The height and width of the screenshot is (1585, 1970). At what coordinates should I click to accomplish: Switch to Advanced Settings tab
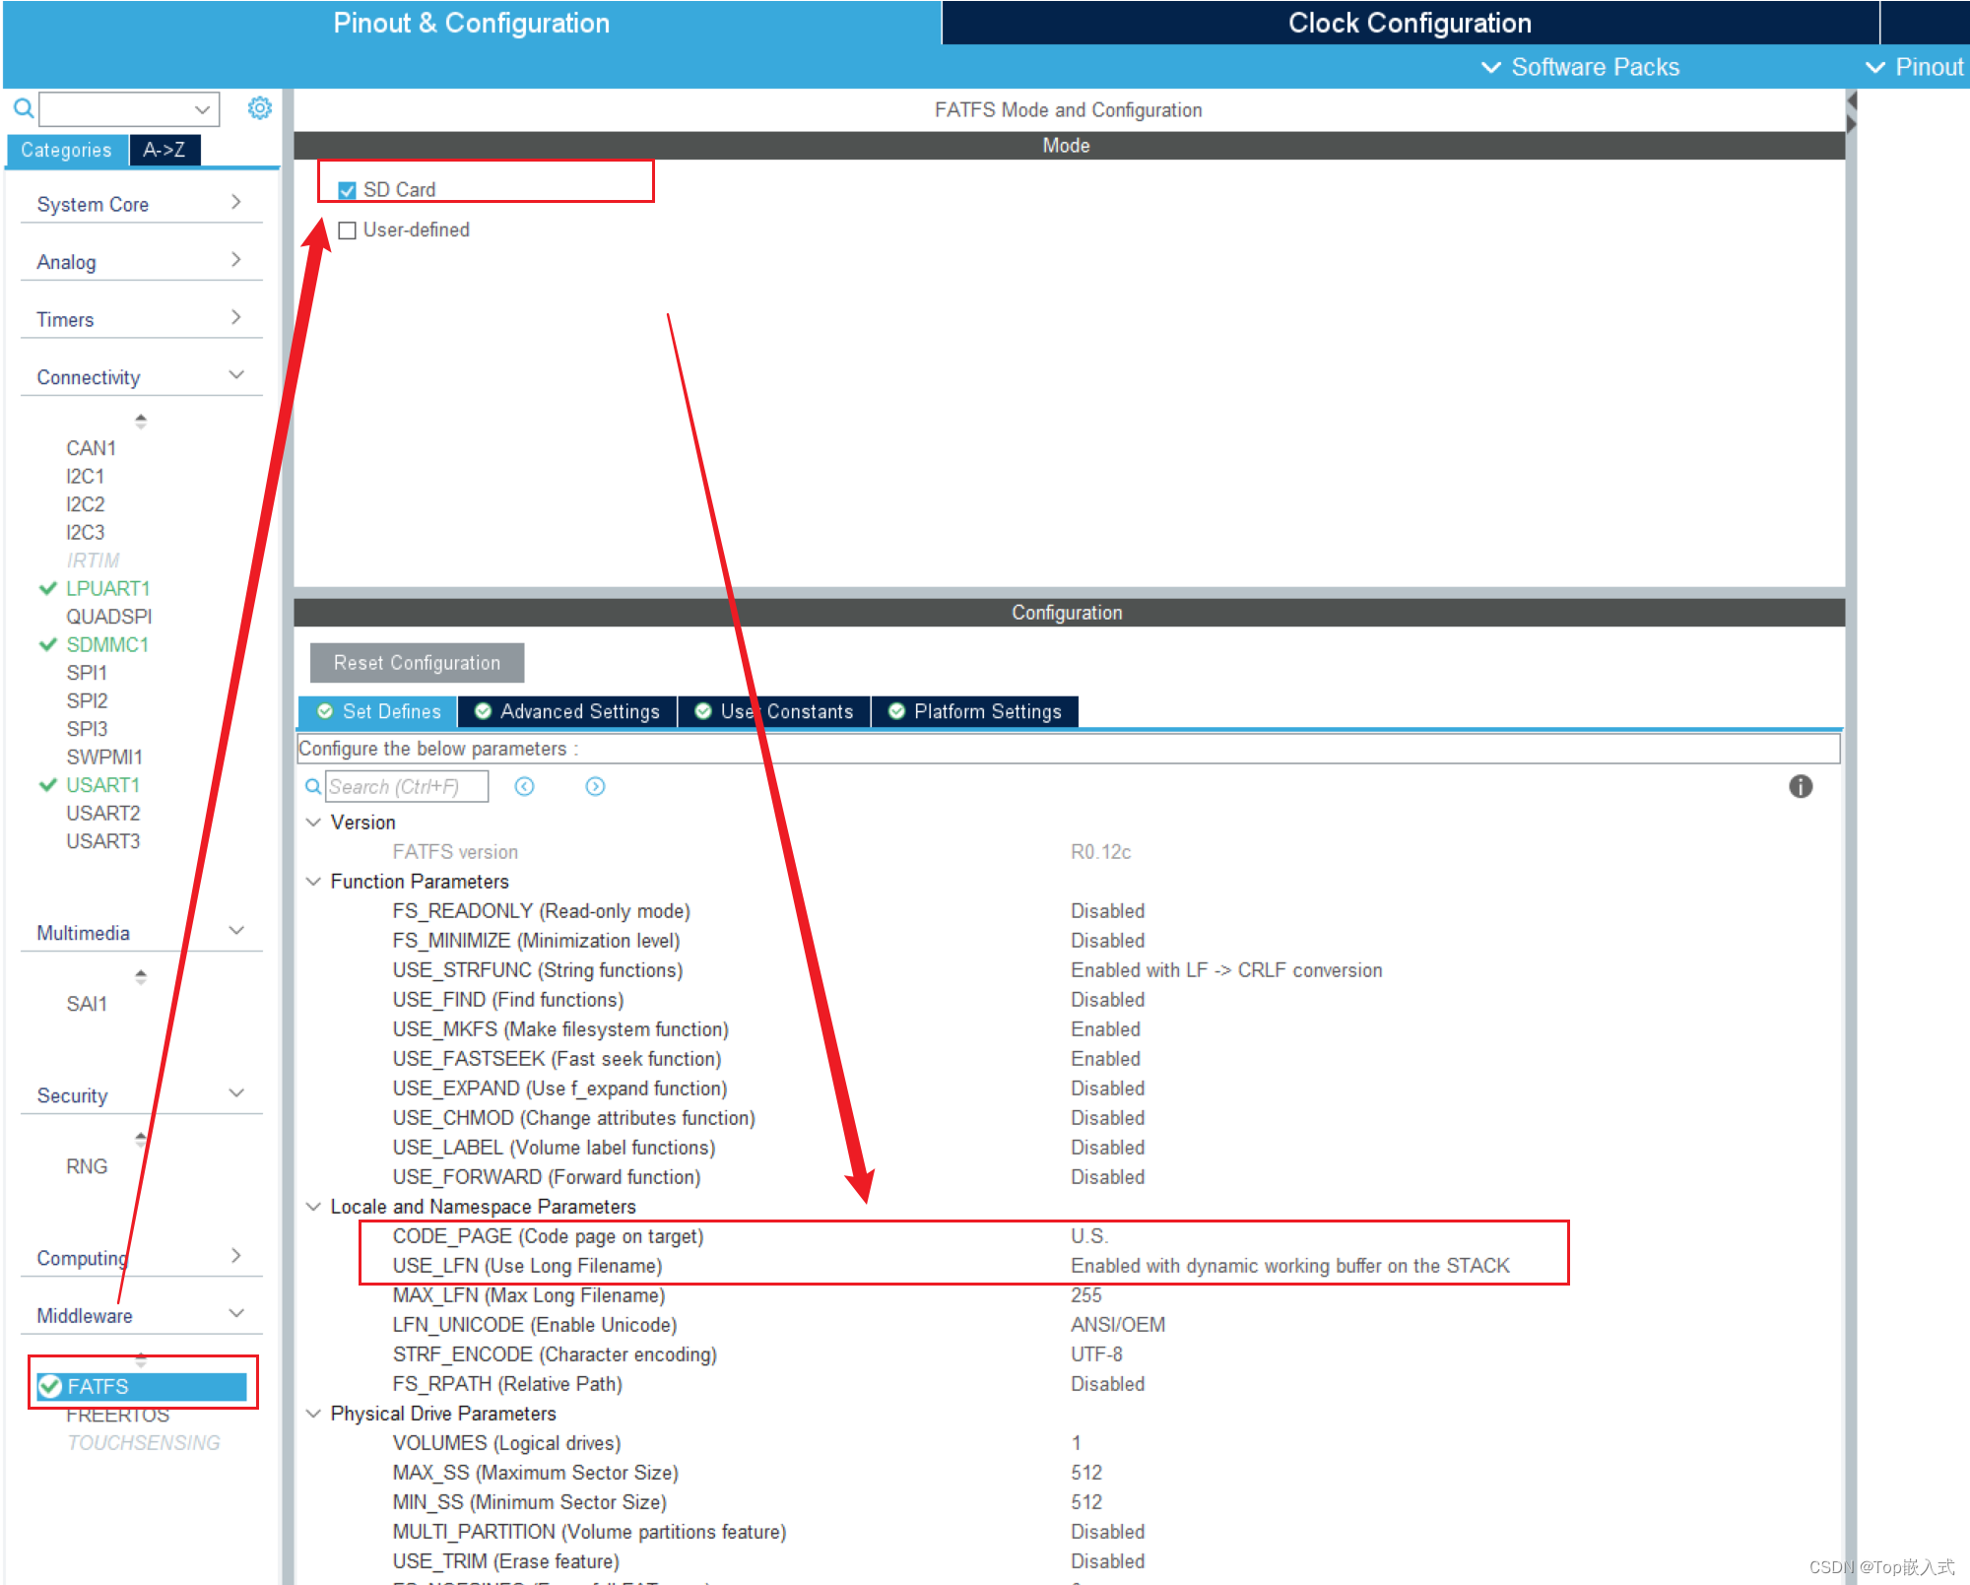coord(567,711)
